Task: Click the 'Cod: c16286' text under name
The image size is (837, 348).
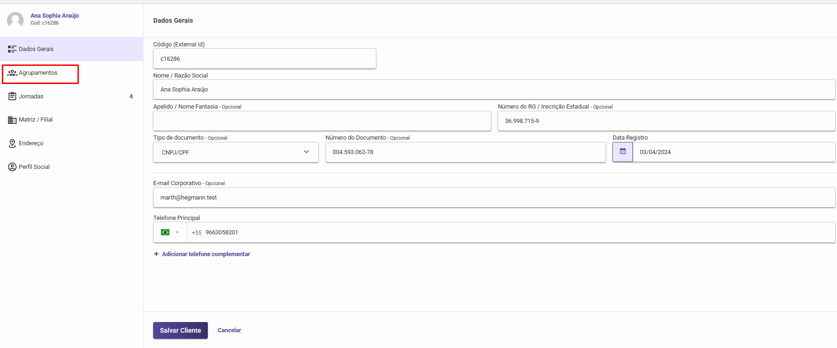Action: click(45, 23)
